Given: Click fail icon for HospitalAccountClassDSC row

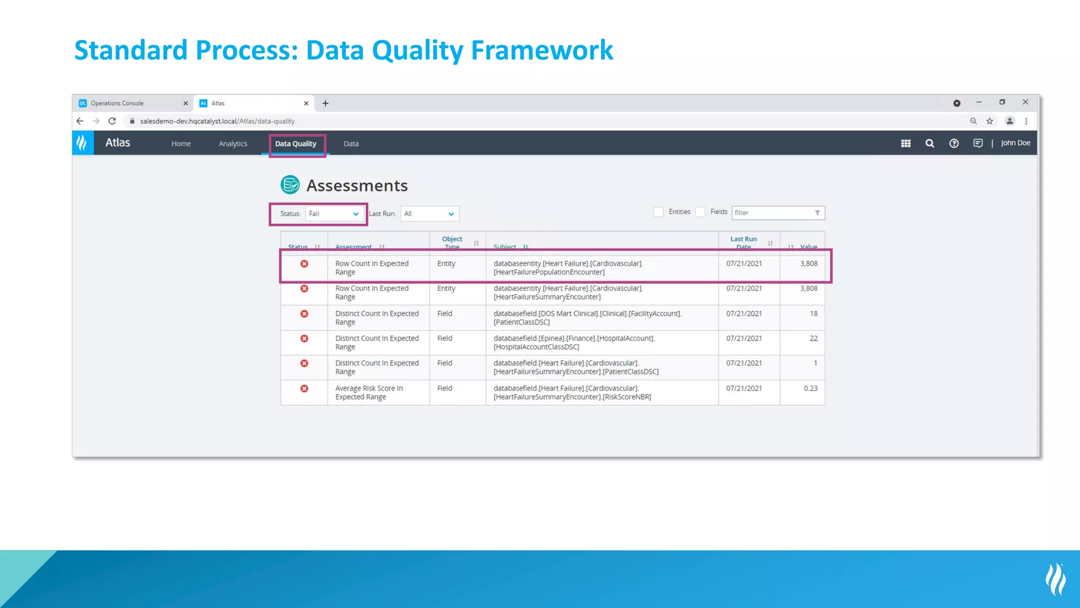Looking at the screenshot, I should (x=304, y=338).
